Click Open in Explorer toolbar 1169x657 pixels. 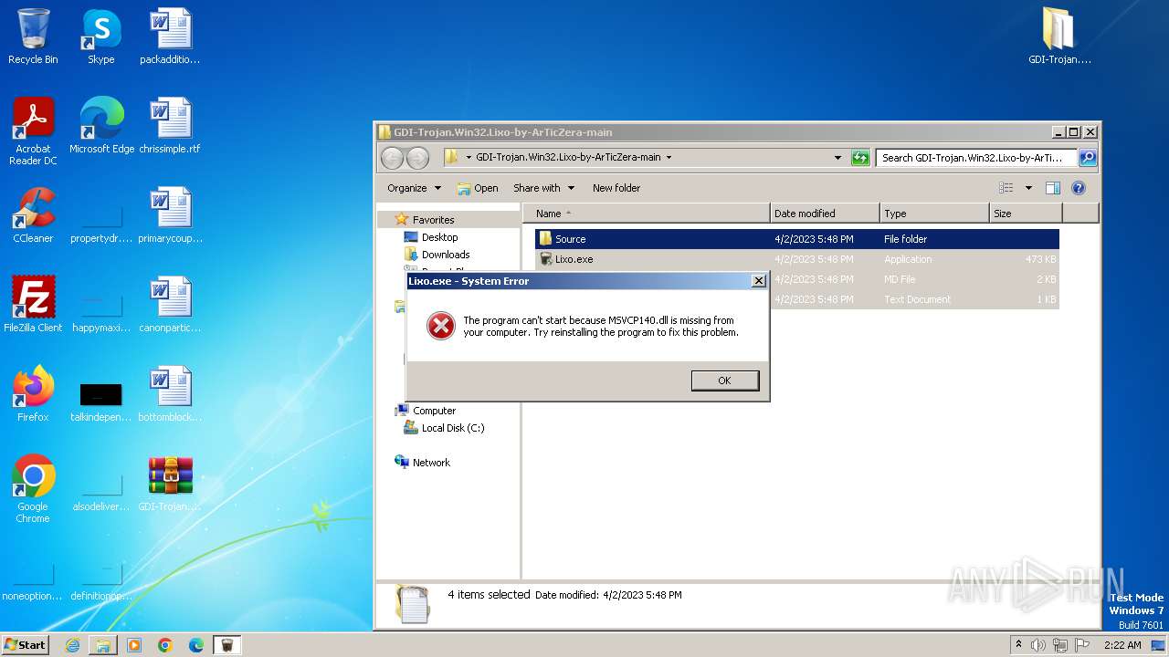[478, 188]
